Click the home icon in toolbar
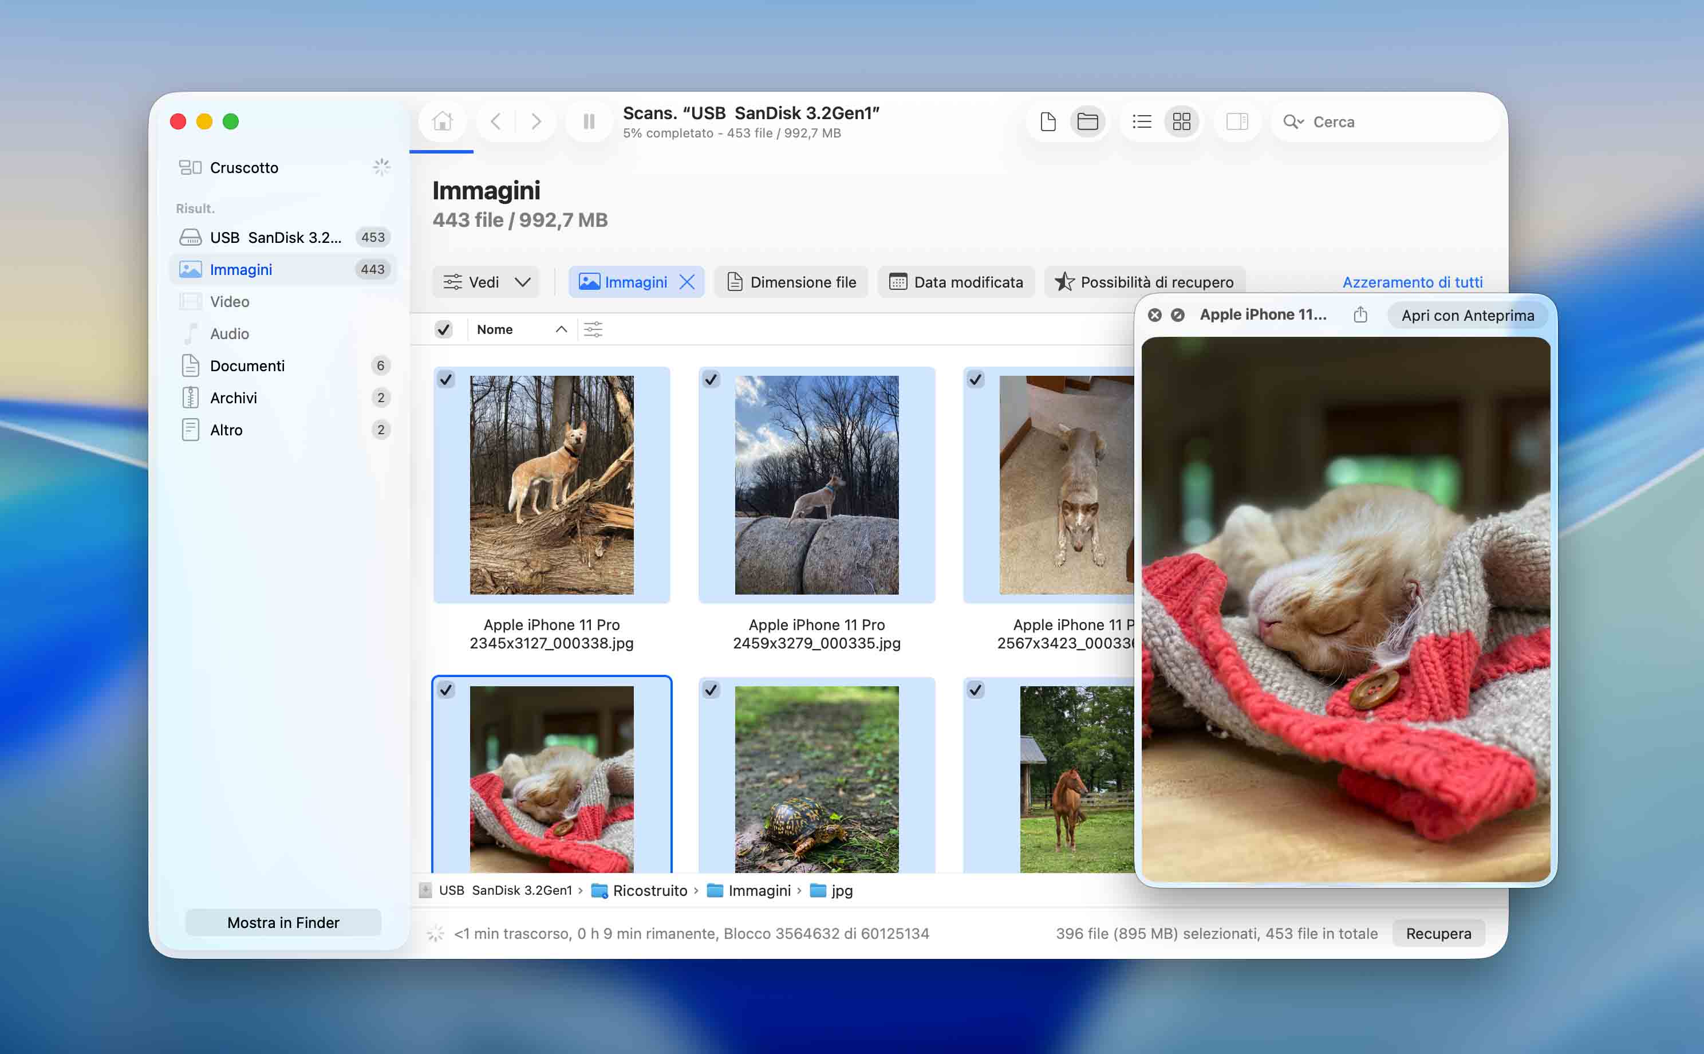The height and width of the screenshot is (1054, 1704). point(443,121)
